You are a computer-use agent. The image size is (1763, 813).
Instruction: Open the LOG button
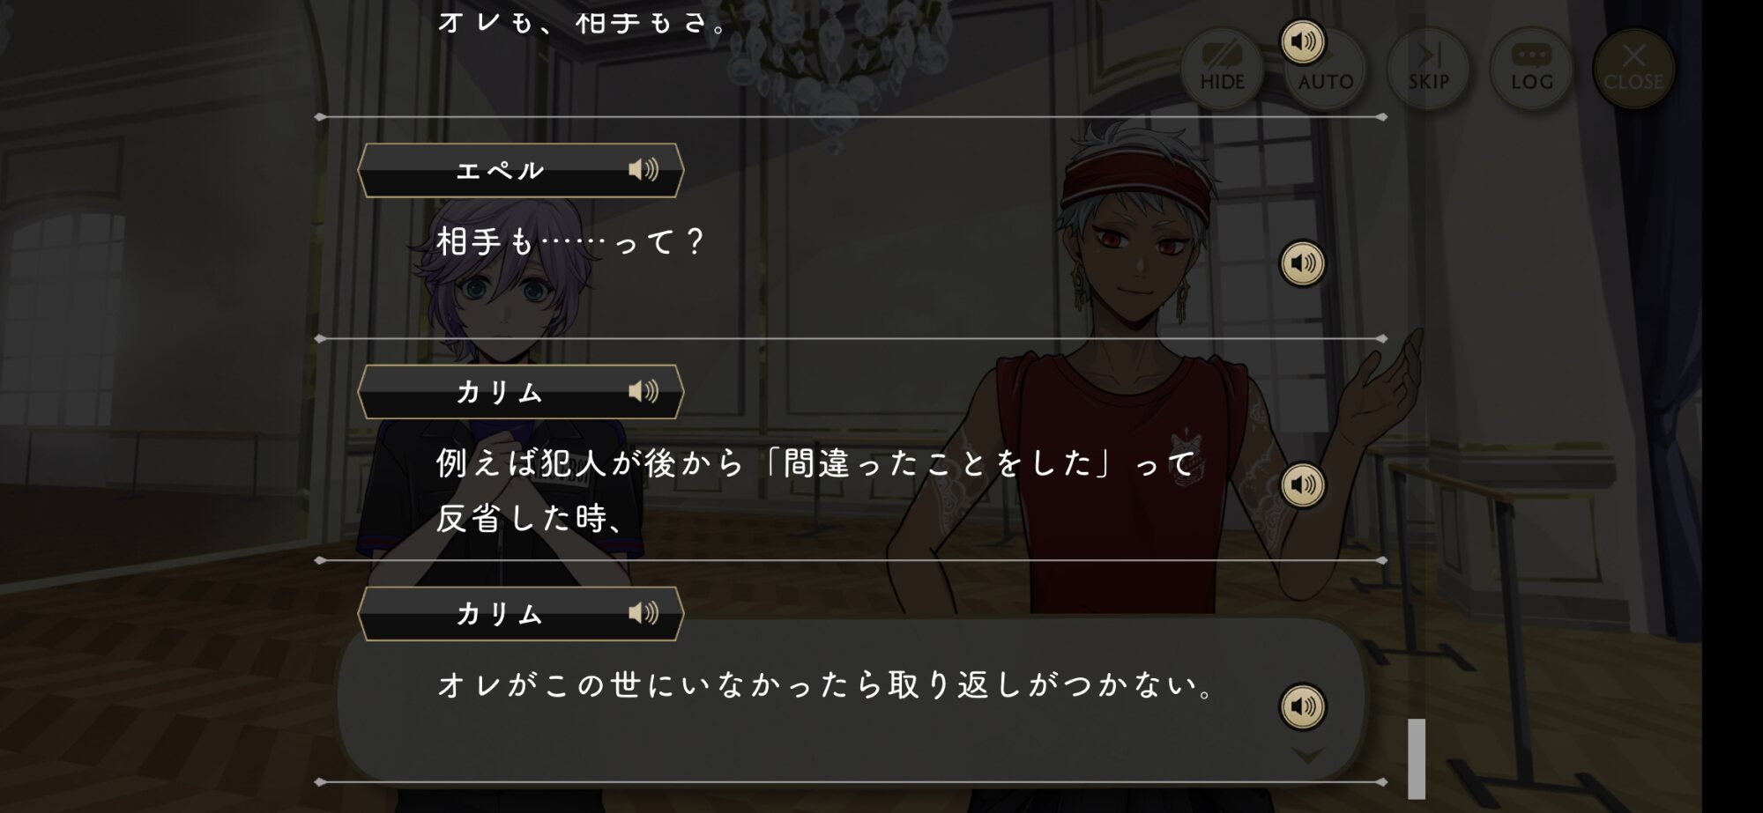[x=1531, y=68]
